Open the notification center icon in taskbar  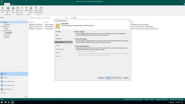pyautogui.click(x=182, y=102)
